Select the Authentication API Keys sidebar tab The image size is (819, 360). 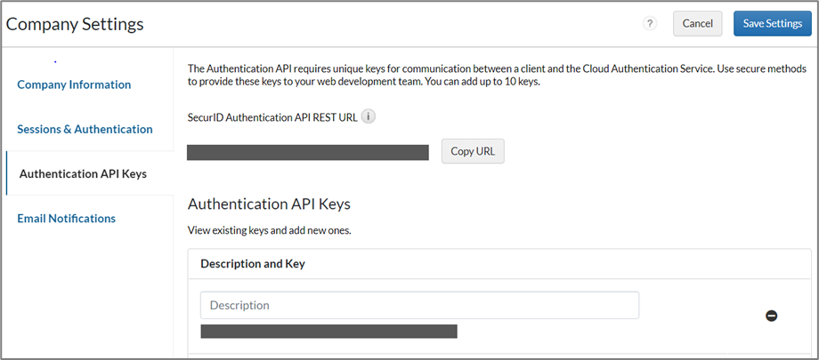tap(83, 173)
